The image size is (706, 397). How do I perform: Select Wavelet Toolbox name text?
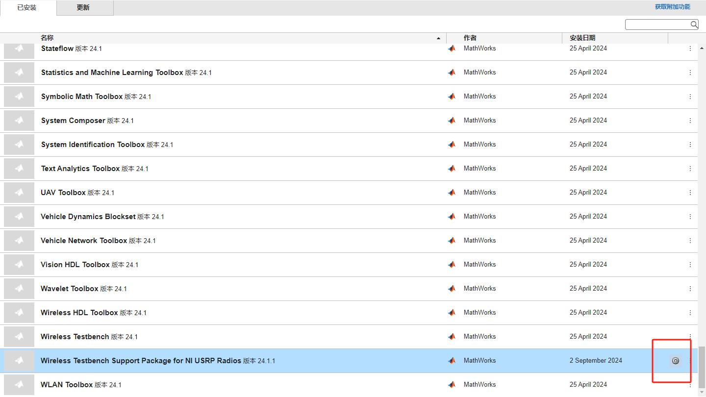pyautogui.click(x=70, y=289)
